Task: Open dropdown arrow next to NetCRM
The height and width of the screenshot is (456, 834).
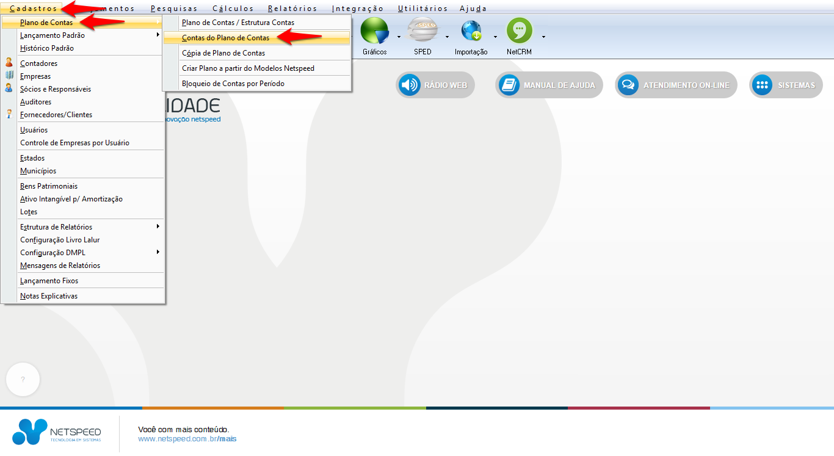Action: (543, 37)
